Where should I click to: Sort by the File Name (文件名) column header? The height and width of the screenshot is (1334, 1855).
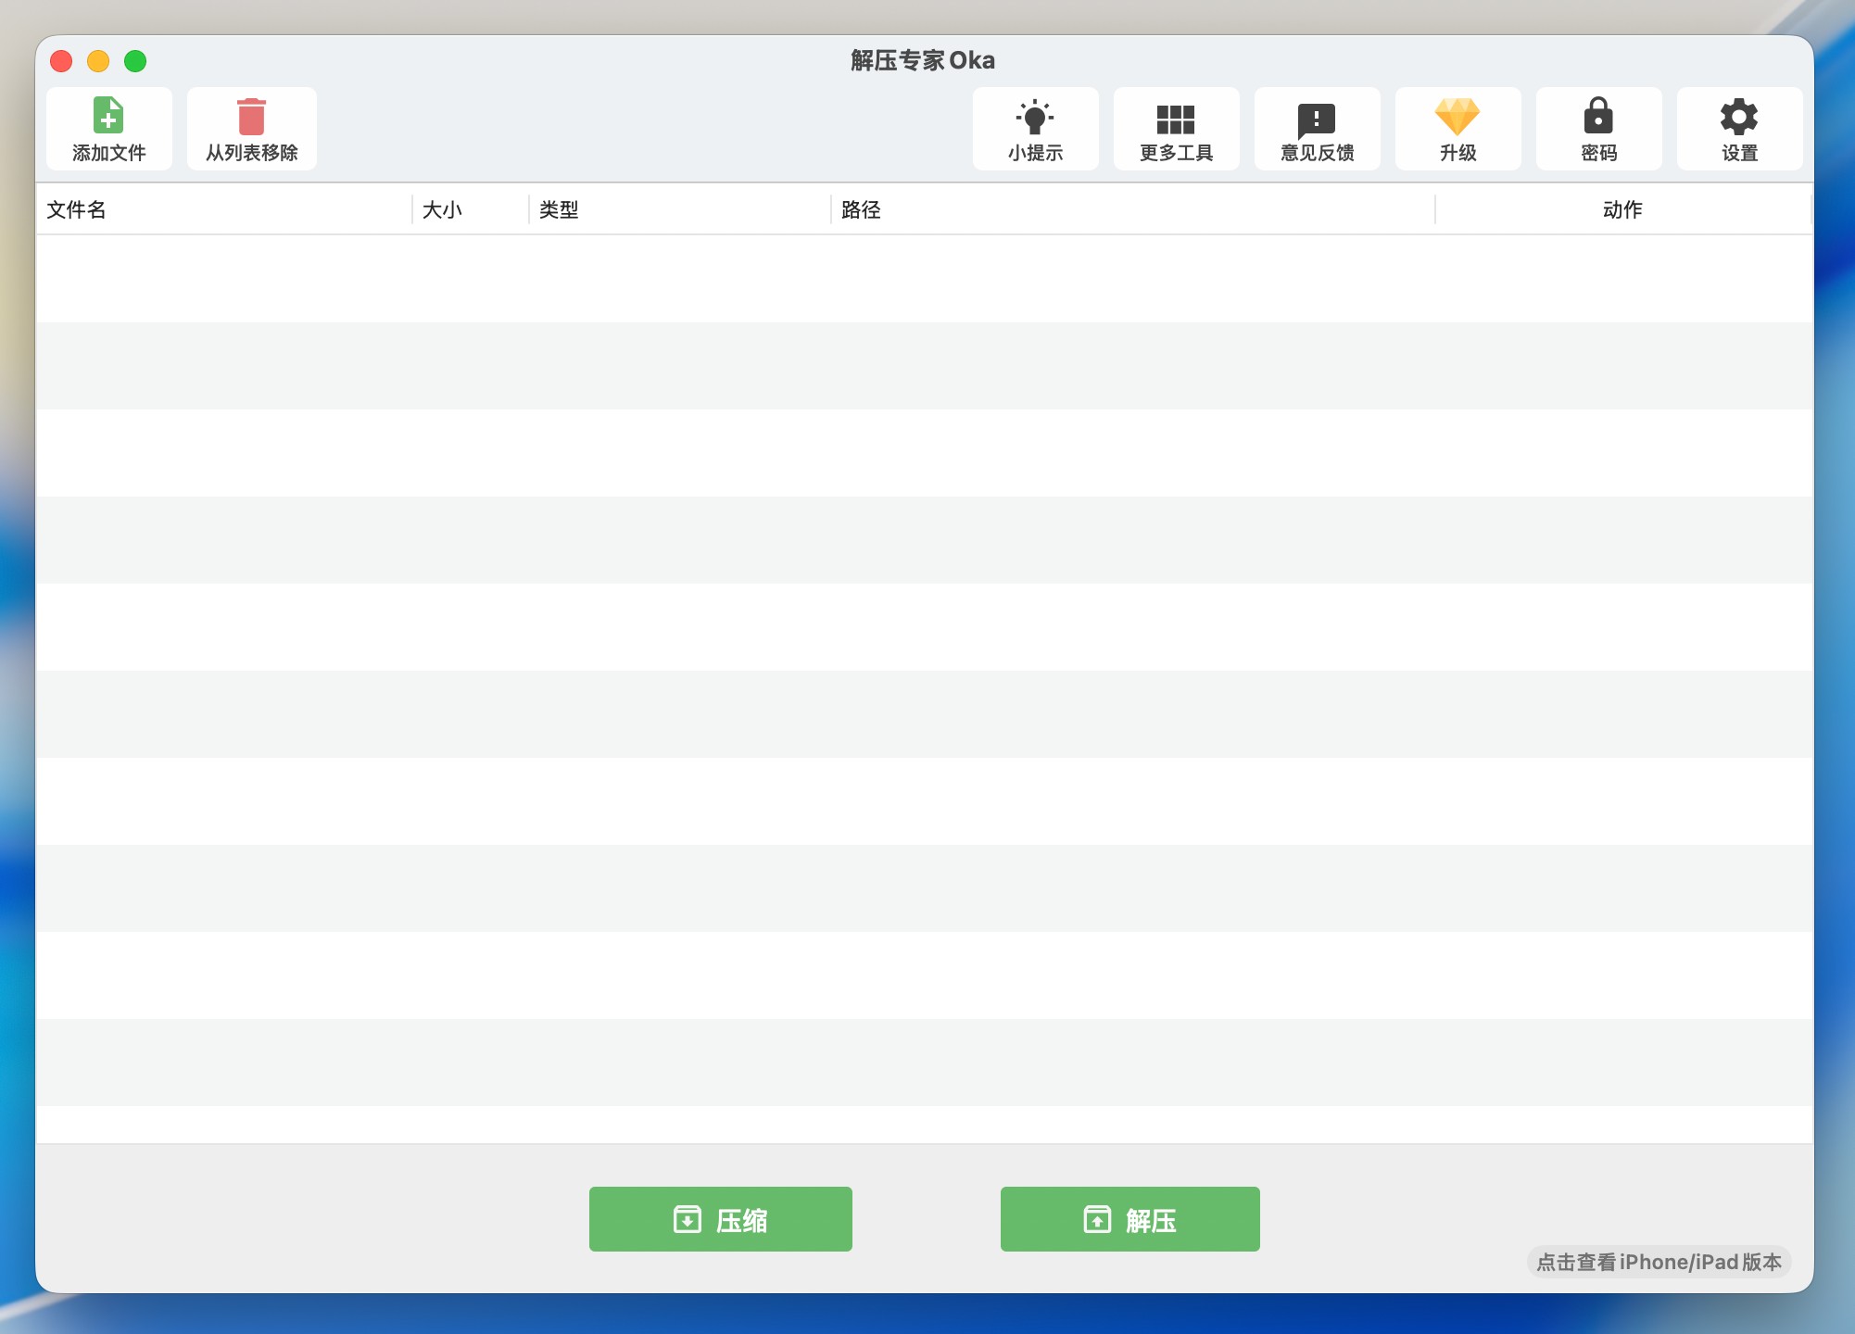click(77, 210)
